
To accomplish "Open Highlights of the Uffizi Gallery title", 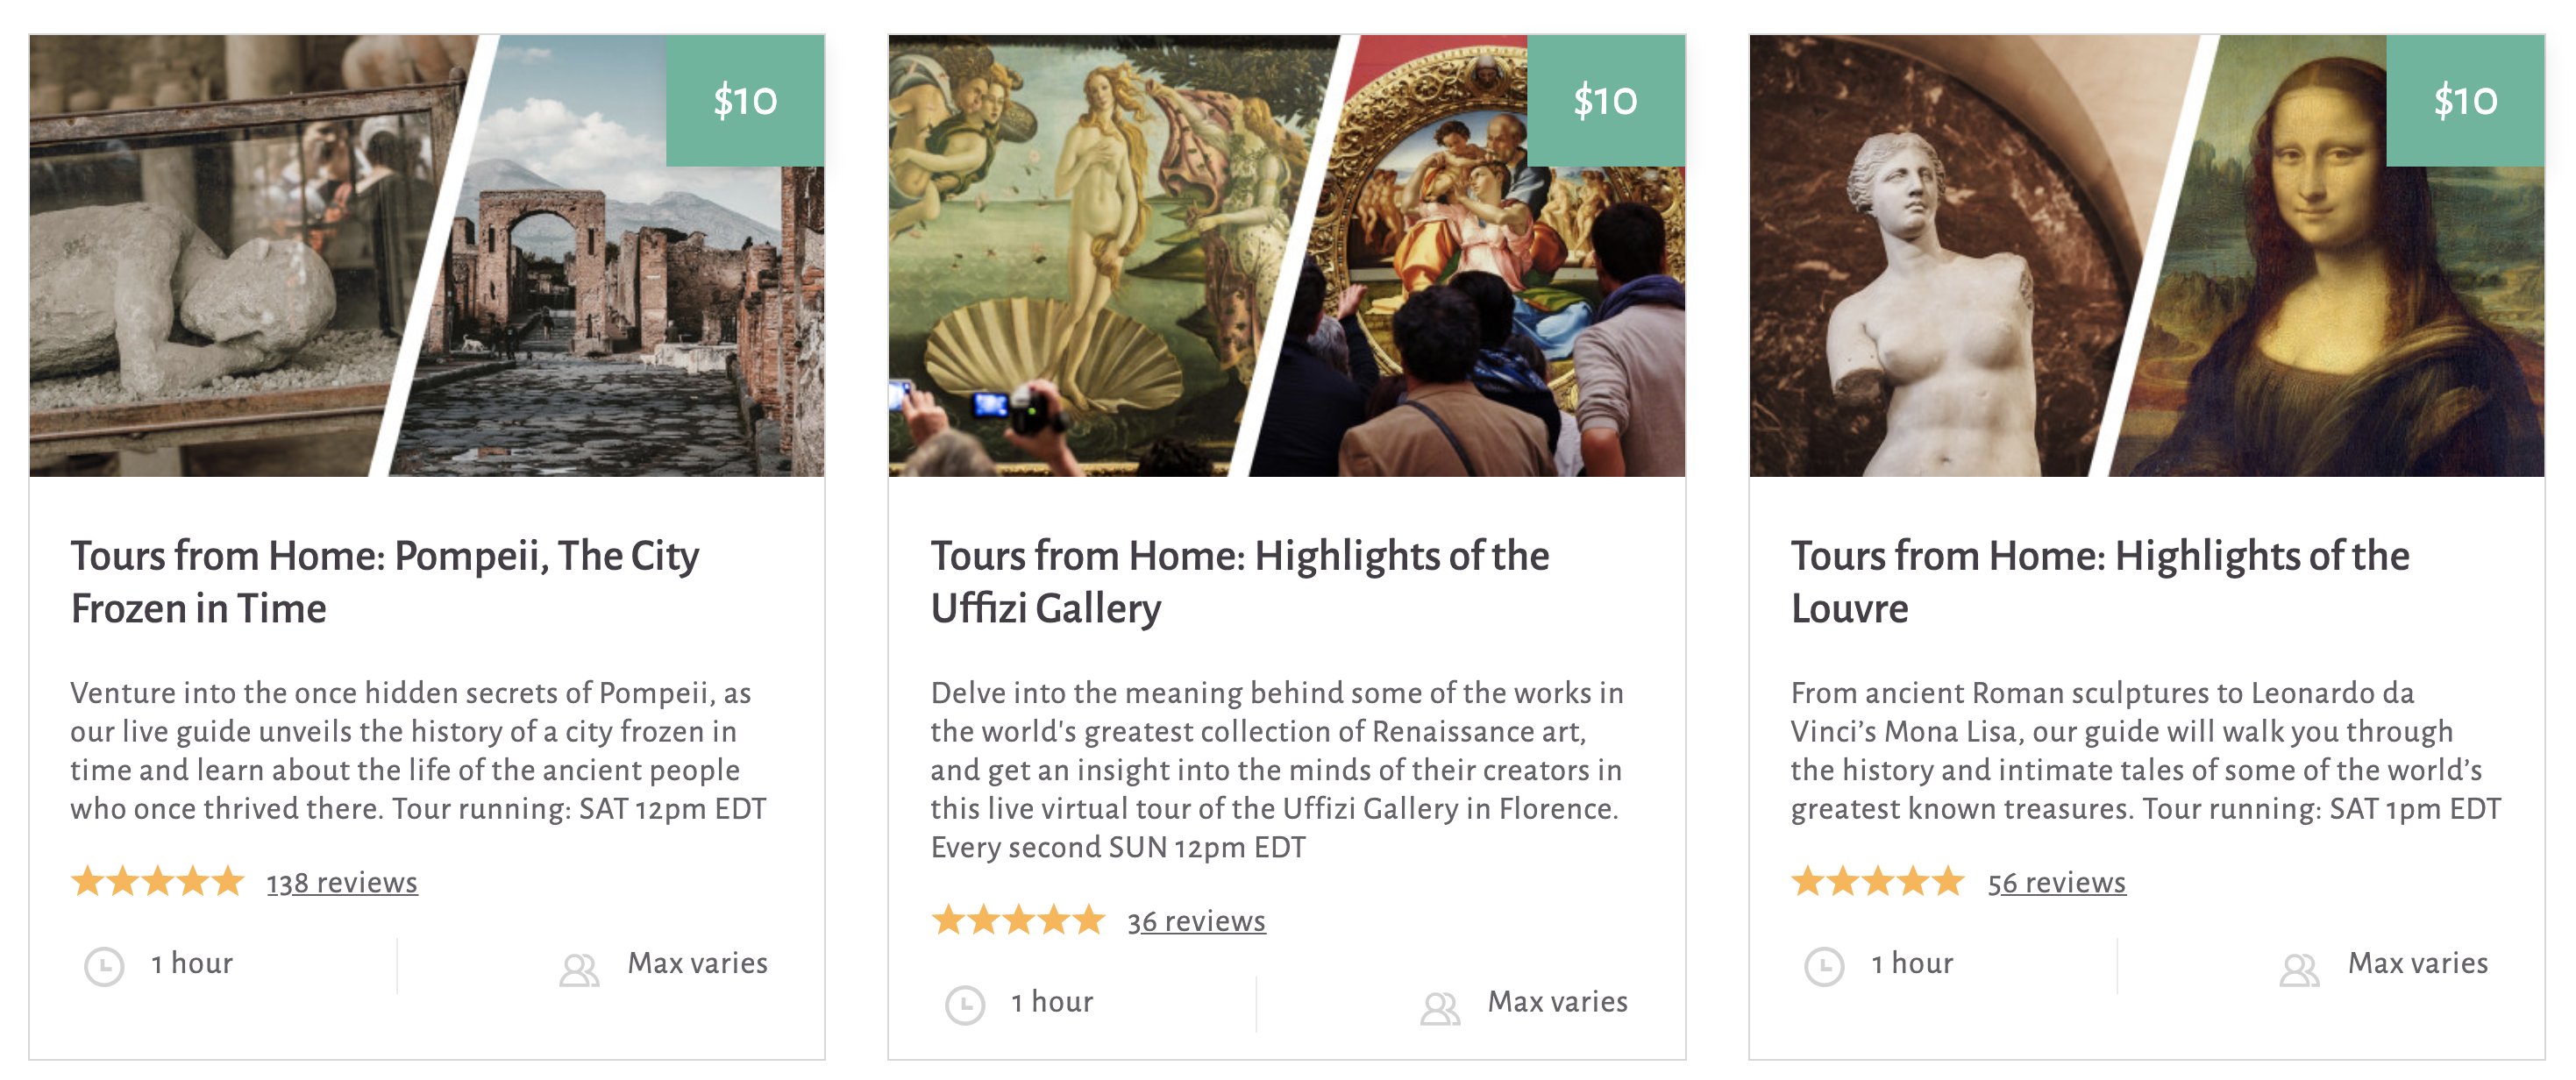I will [x=1240, y=582].
